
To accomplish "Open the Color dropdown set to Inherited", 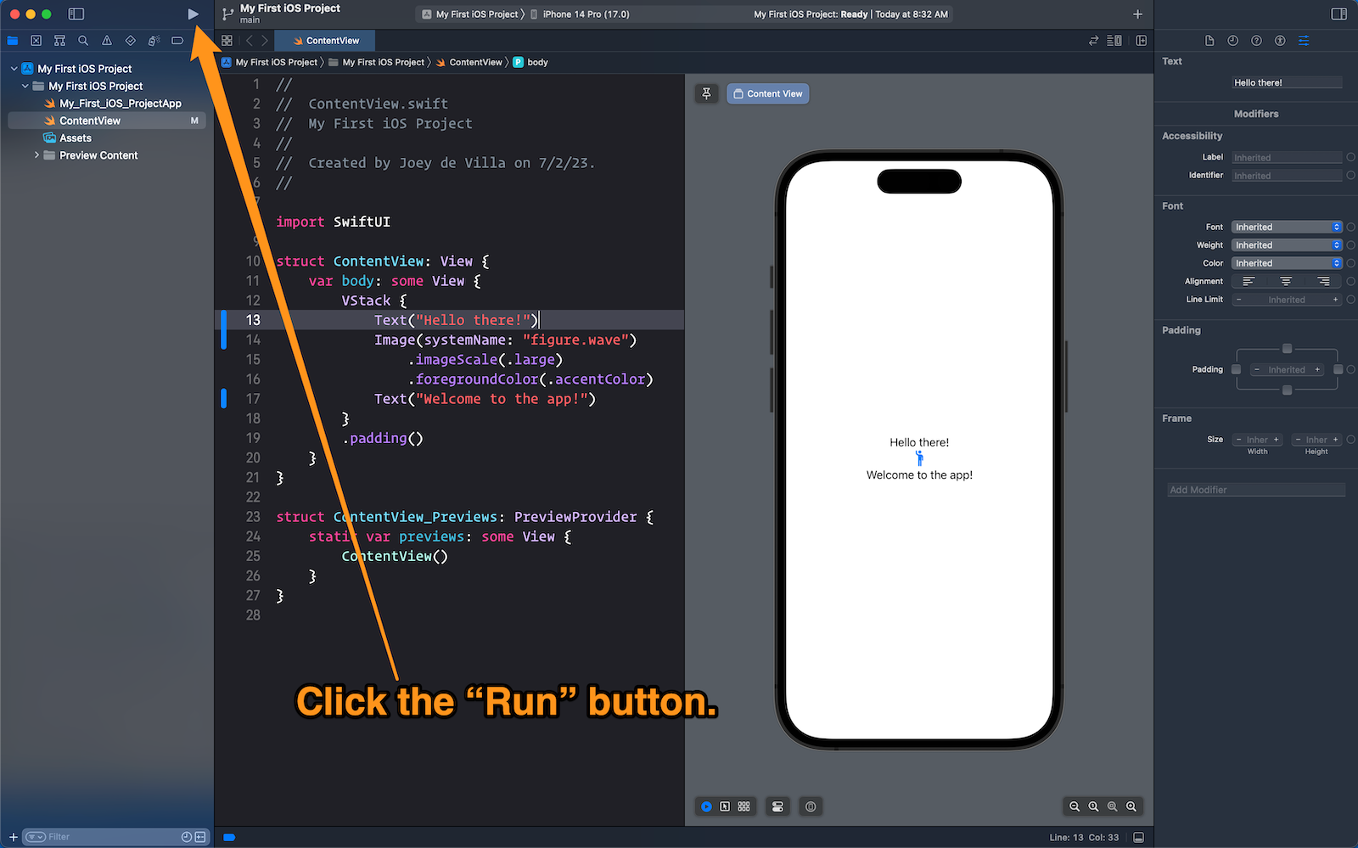I will pos(1287,263).
